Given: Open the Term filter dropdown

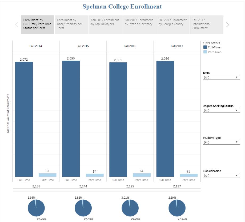Looking at the screenshot, I should point(221,77).
